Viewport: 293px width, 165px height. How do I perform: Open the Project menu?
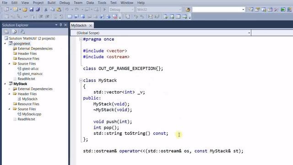[x=38, y=3]
